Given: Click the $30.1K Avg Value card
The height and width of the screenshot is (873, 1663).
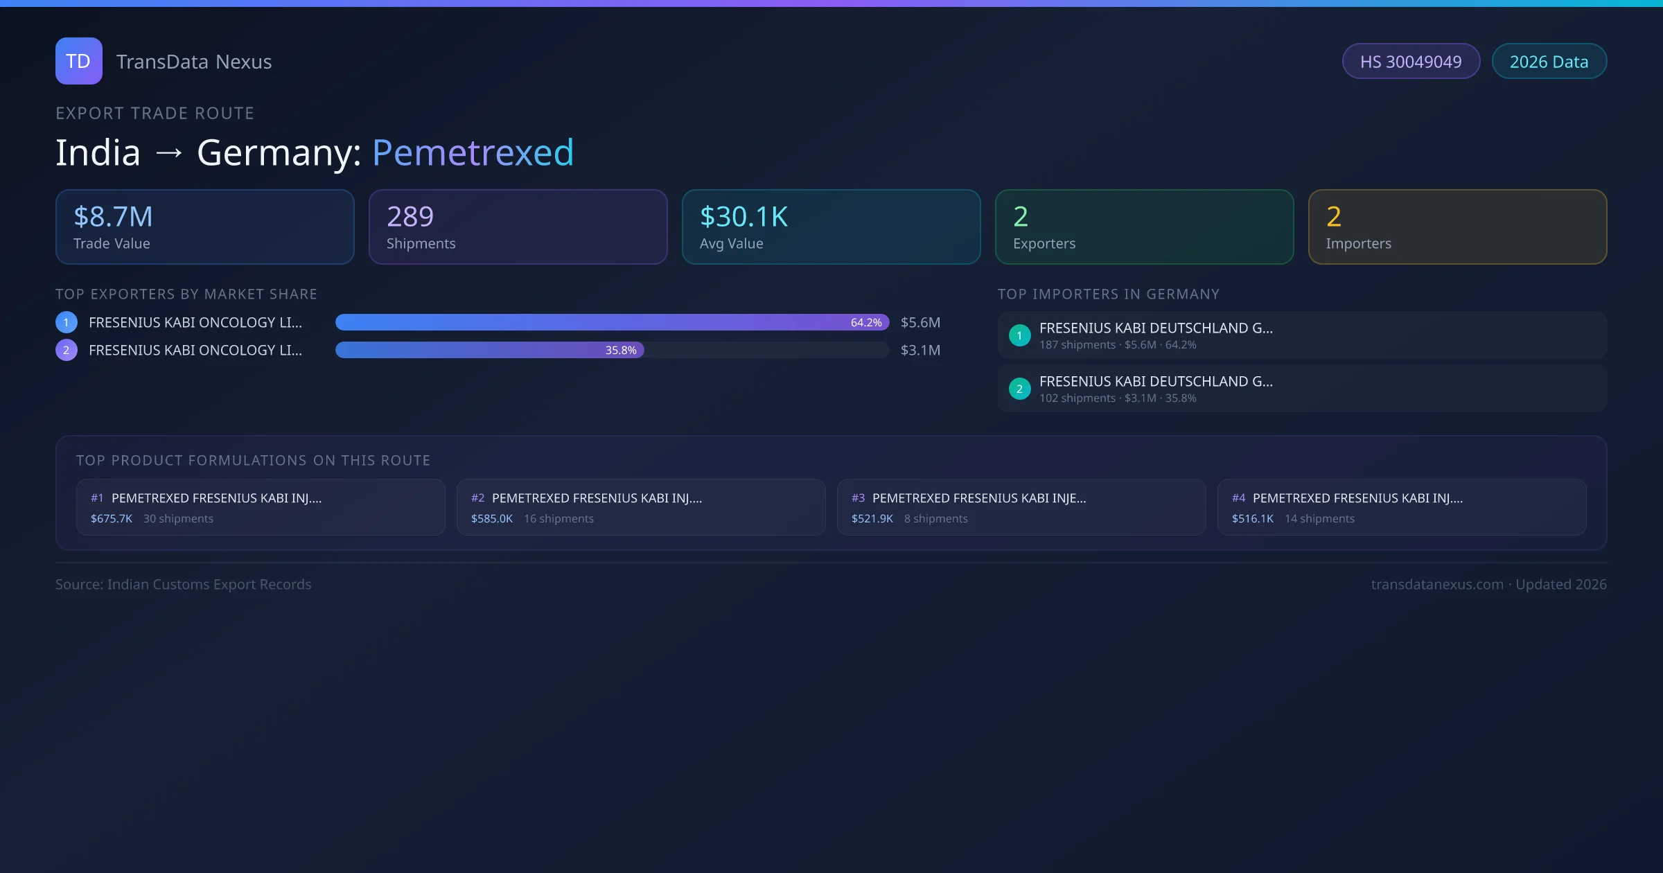Looking at the screenshot, I should pos(831,227).
